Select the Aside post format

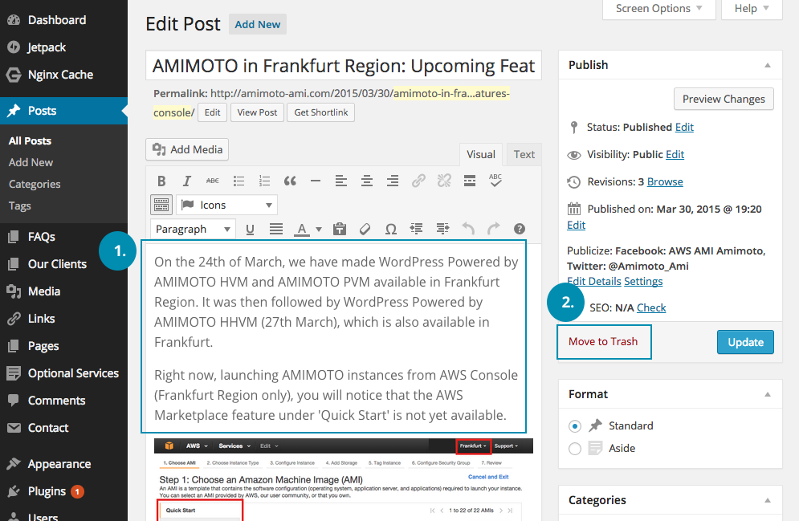[575, 448]
